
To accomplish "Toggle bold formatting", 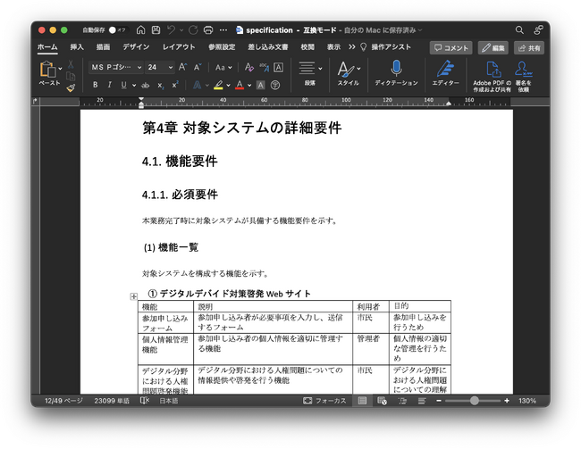I will [x=96, y=85].
